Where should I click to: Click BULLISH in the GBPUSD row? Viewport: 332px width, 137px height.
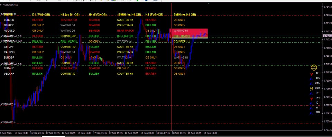[x=150, y=25]
